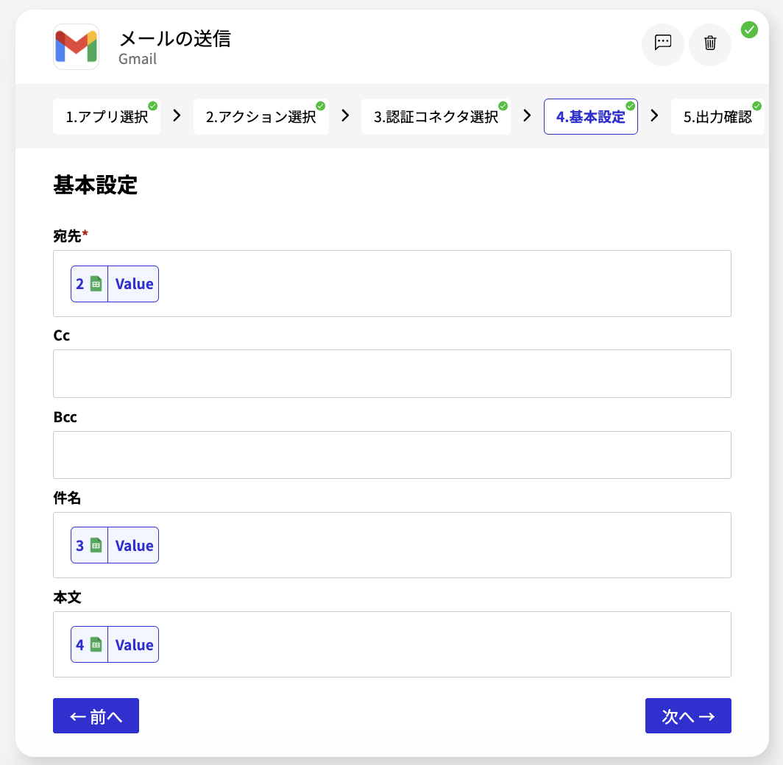Focus the 件名 subject field

tap(392, 545)
